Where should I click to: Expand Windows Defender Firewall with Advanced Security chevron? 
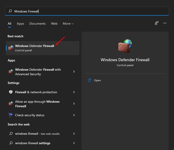click(74, 72)
